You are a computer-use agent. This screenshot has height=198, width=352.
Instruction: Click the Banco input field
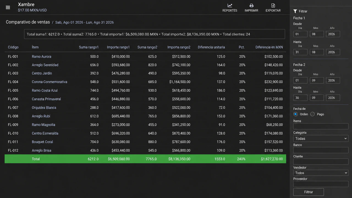[x=321, y=150]
